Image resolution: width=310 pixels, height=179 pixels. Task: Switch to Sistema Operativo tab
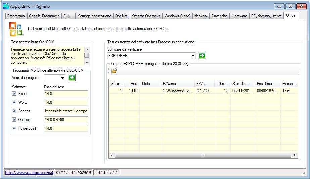[x=146, y=16]
